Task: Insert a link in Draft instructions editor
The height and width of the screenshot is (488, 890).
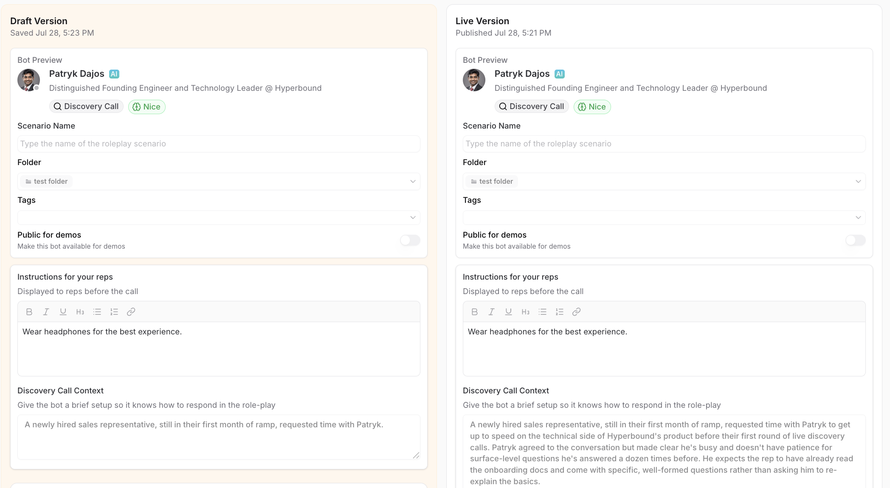Action: [131, 312]
